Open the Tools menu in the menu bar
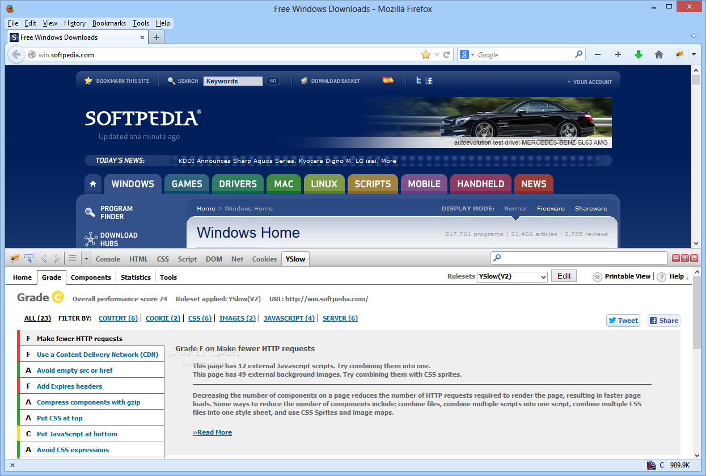706x476 pixels. (x=141, y=23)
